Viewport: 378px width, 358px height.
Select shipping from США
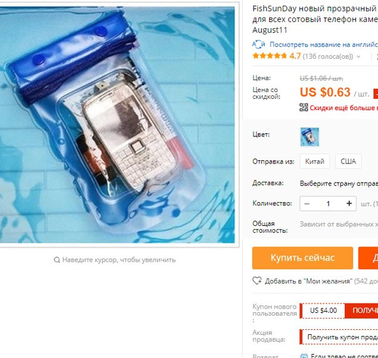[348, 161]
